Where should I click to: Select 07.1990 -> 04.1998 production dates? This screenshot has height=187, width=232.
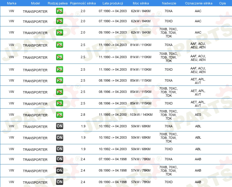tap(113, 159)
